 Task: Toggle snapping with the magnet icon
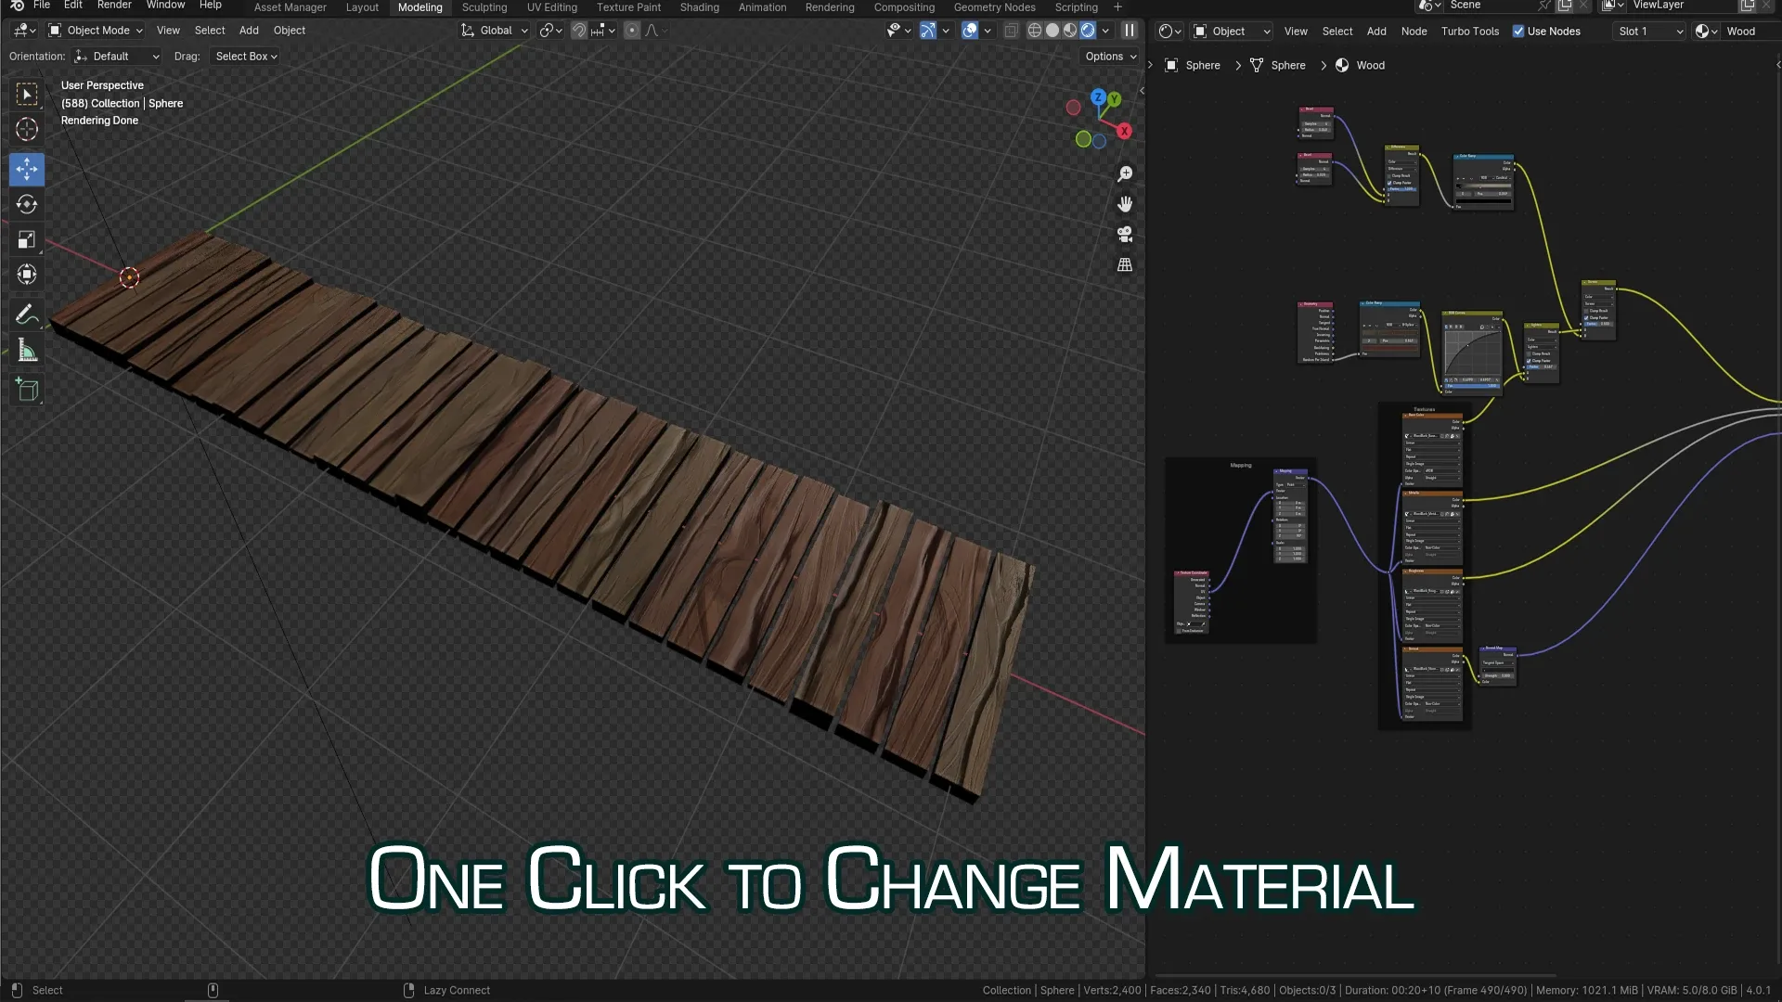click(x=578, y=31)
